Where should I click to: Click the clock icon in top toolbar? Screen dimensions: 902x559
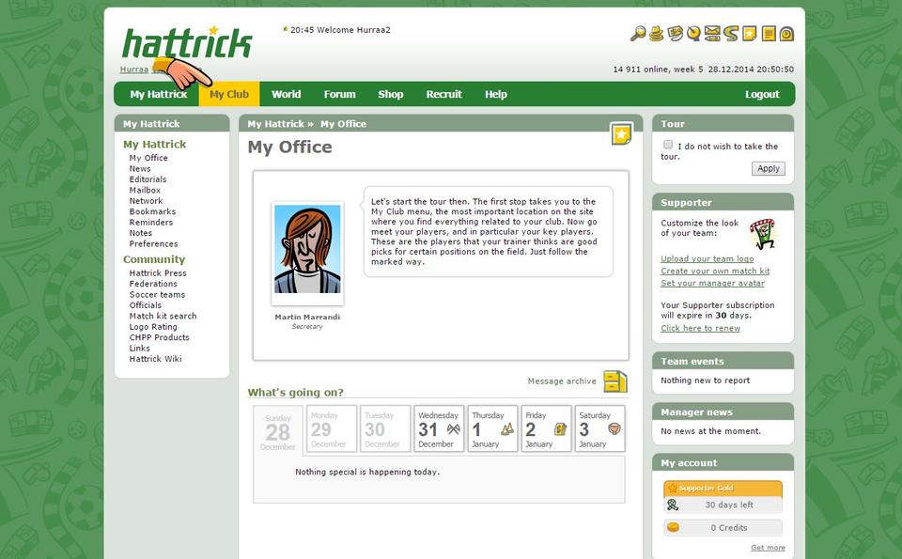[x=786, y=34]
